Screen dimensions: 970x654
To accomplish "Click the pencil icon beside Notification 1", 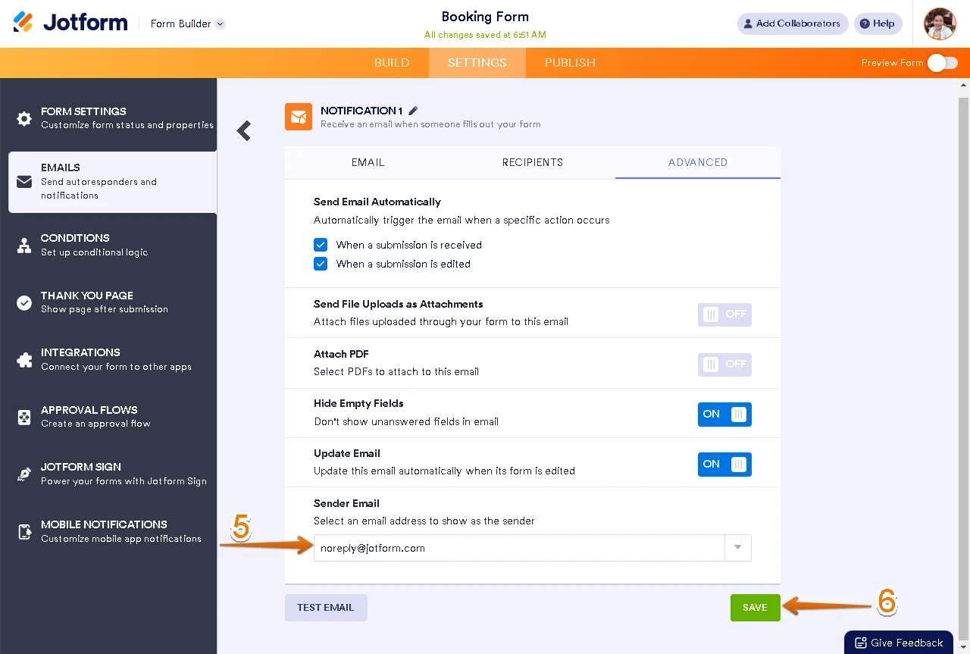I will click(x=413, y=111).
